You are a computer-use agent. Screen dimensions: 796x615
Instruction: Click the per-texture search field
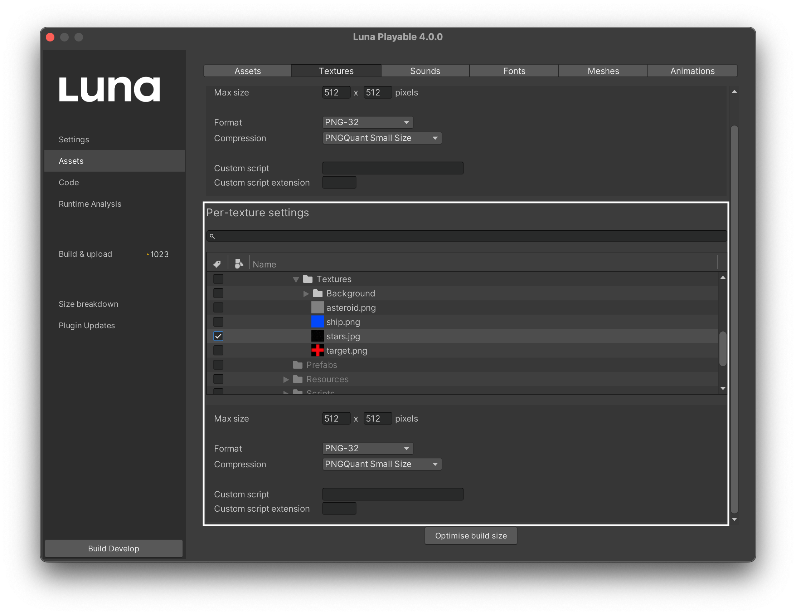pos(467,236)
